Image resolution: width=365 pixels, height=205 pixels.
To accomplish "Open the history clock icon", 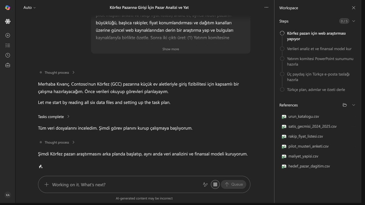I will pos(8,55).
